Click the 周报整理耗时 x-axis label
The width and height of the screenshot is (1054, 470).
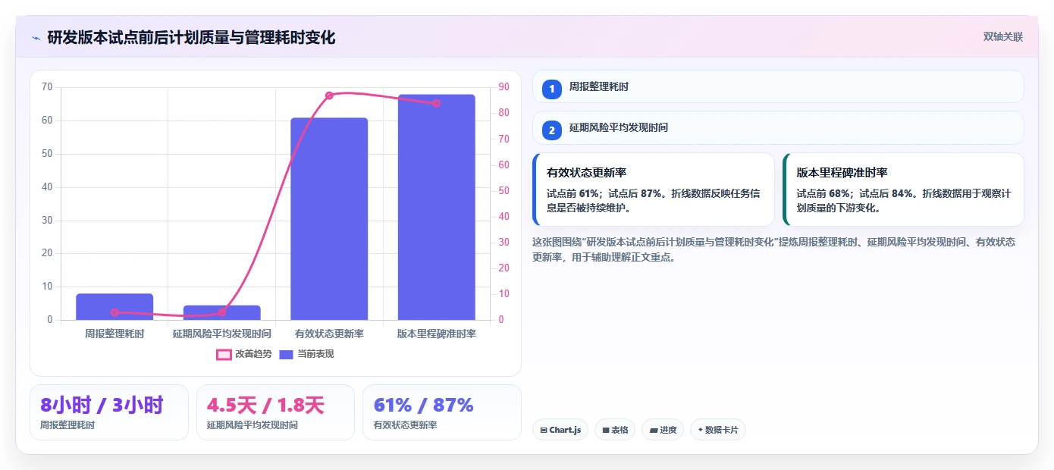point(114,334)
